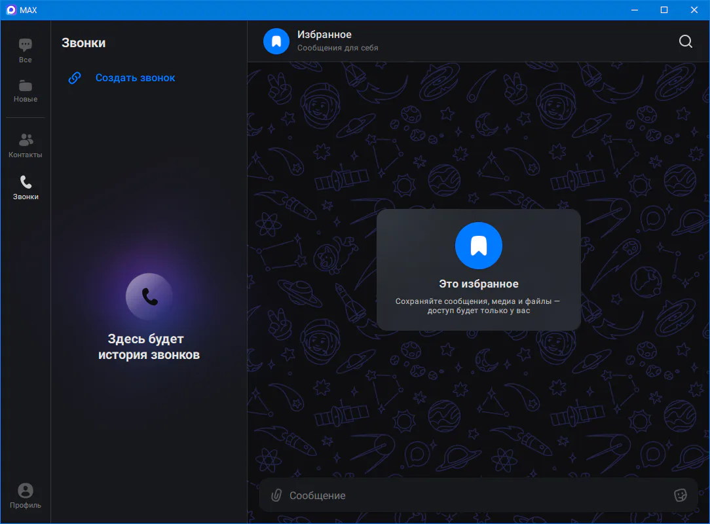Open Профиль at the bottom of sidebar
Screen dimensions: 710x524
pyautogui.click(x=26, y=496)
